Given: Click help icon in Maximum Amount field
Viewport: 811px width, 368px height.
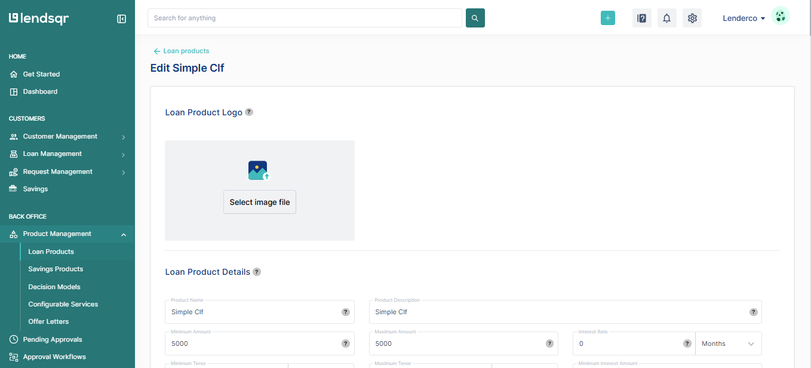Looking at the screenshot, I should (x=549, y=344).
